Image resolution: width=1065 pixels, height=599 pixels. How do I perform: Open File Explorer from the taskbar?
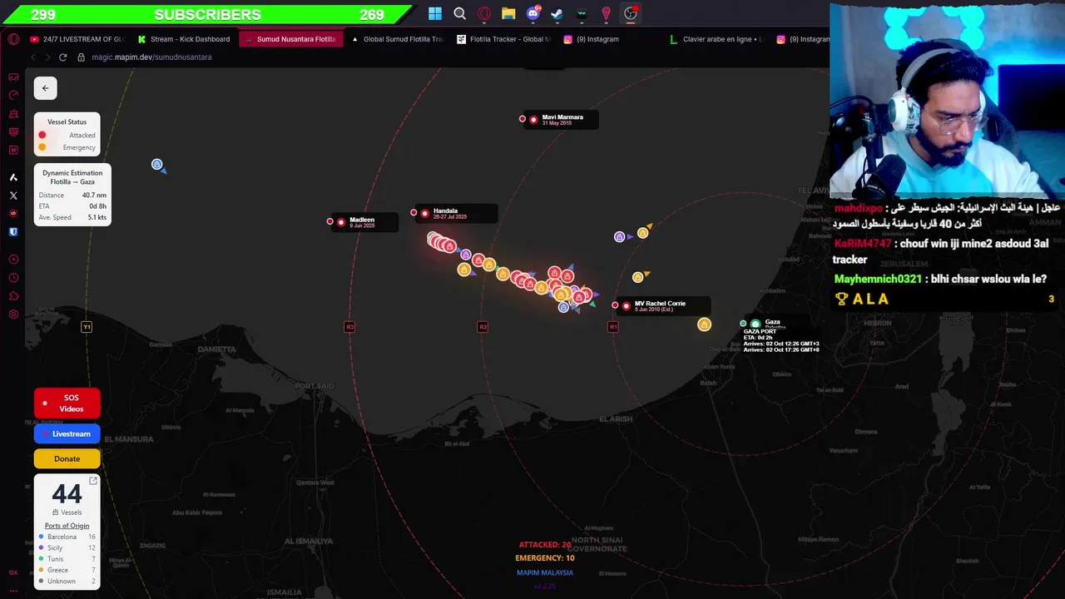point(508,13)
